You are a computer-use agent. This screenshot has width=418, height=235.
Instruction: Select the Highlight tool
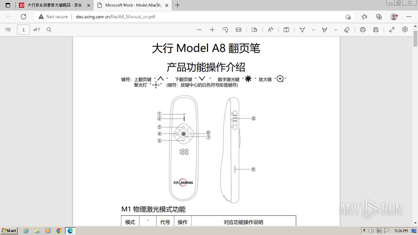(325, 30)
